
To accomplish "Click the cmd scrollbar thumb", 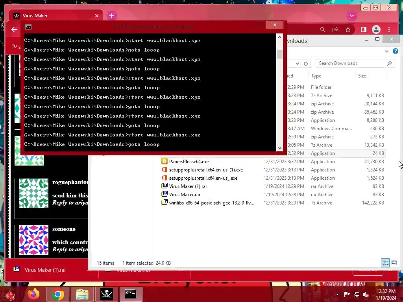I will click(x=279, y=54).
